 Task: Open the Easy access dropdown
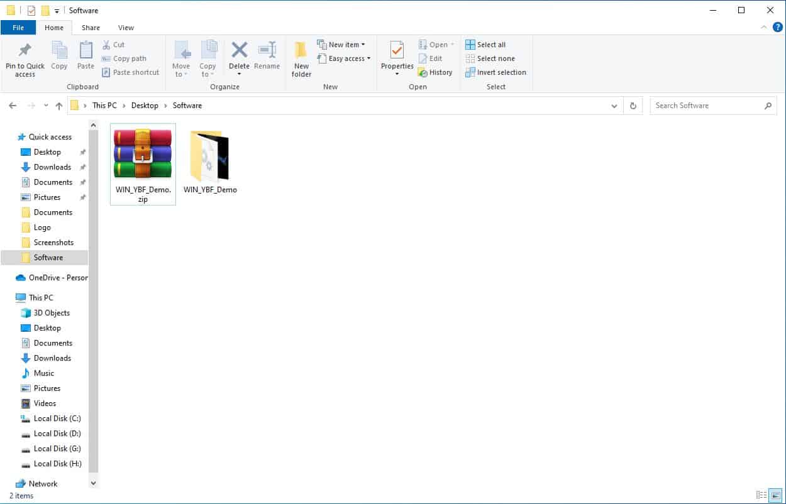[x=344, y=58]
